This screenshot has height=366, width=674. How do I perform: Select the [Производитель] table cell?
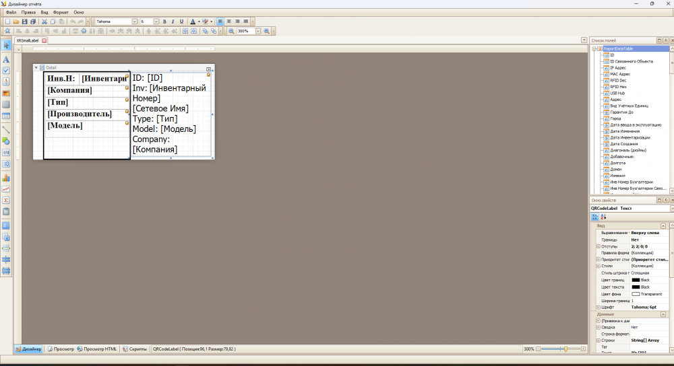pyautogui.click(x=86, y=114)
